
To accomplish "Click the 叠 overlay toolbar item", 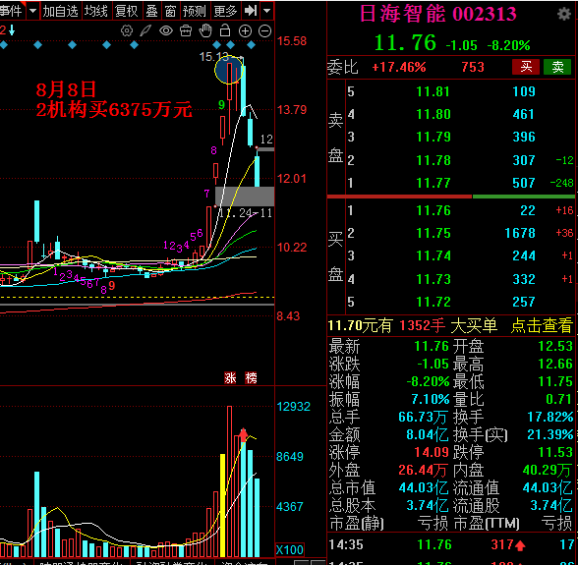I will tap(151, 11).
